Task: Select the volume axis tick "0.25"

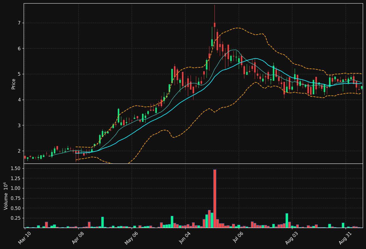Action: pos(16,218)
